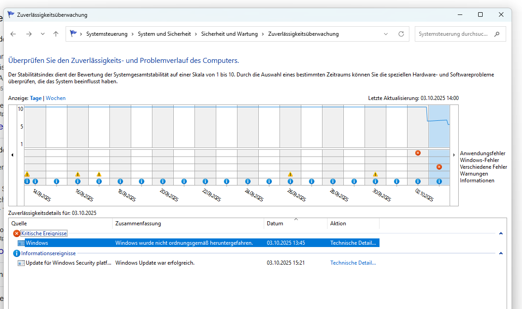Sort the list by the Quelle column
This screenshot has width=522, height=309.
61,223
